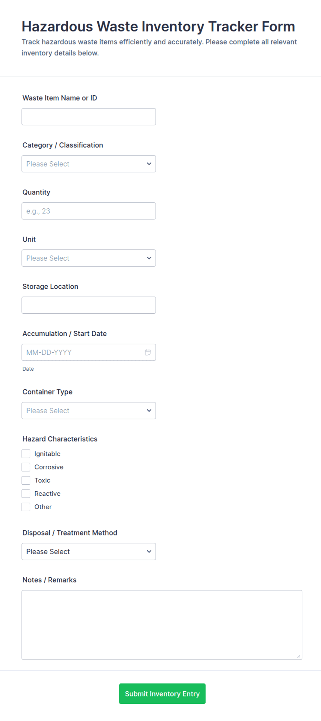The width and height of the screenshot is (321, 721).
Task: Expand the Unit select menu
Action: point(89,258)
